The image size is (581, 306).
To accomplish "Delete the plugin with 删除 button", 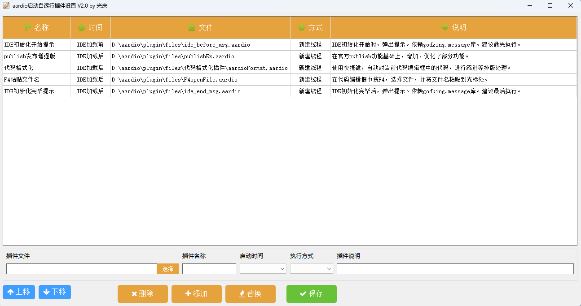I will pos(143,294).
